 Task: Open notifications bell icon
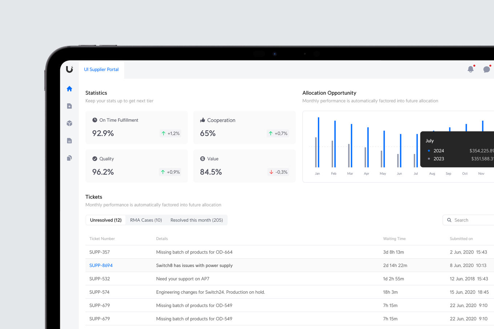click(x=471, y=69)
